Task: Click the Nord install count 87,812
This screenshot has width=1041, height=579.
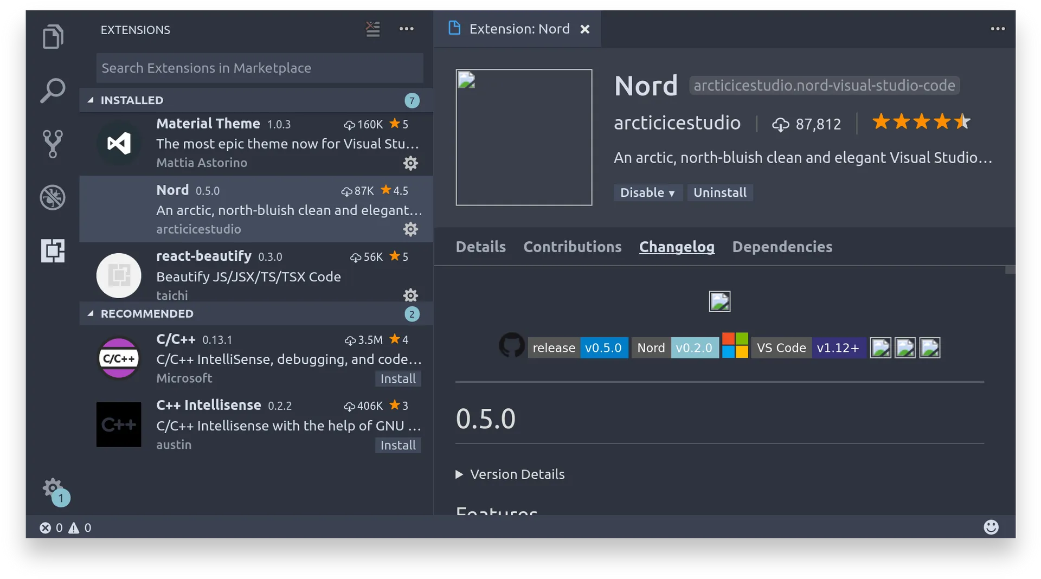Action: pyautogui.click(x=806, y=124)
